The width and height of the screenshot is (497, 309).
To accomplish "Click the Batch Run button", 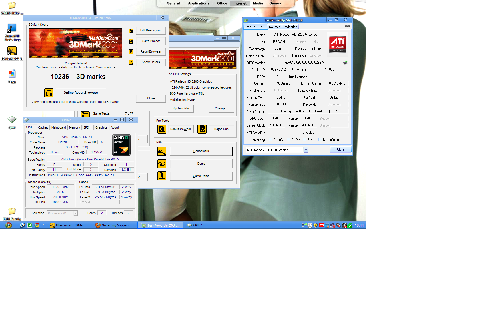I will pyautogui.click(x=221, y=129).
